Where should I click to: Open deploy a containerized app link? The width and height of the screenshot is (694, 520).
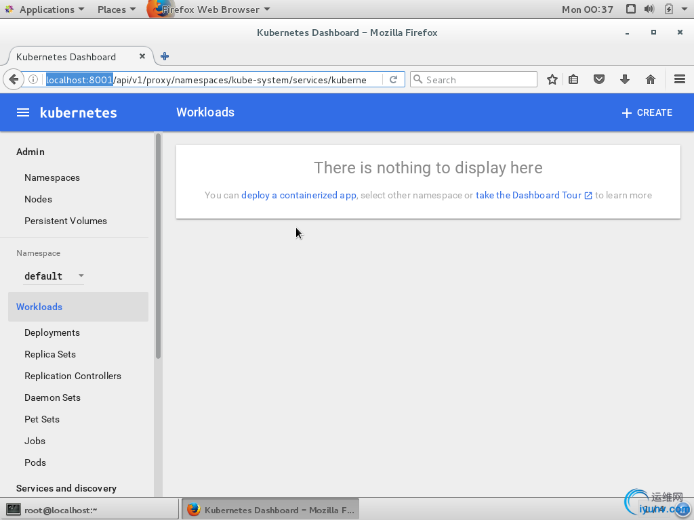pos(299,196)
